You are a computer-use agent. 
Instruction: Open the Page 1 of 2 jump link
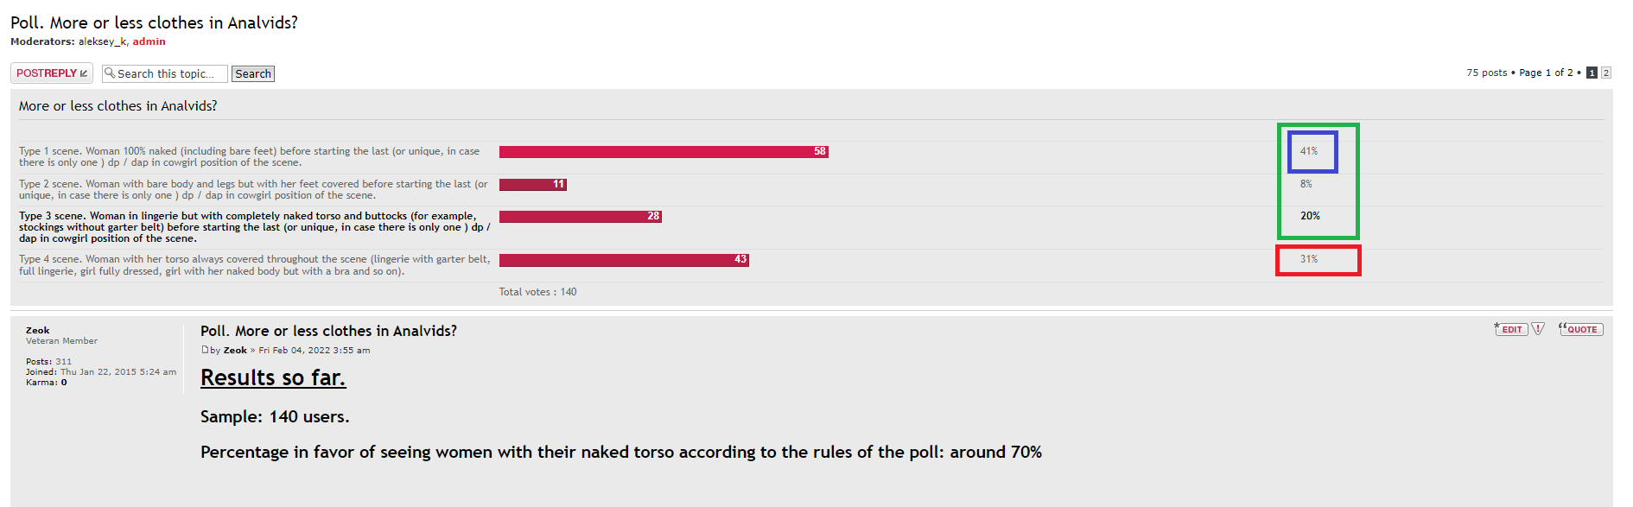[1546, 73]
